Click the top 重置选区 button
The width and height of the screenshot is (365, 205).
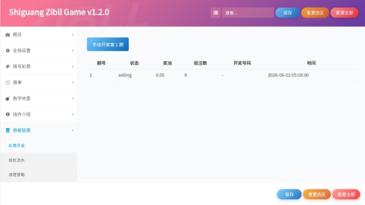click(315, 13)
